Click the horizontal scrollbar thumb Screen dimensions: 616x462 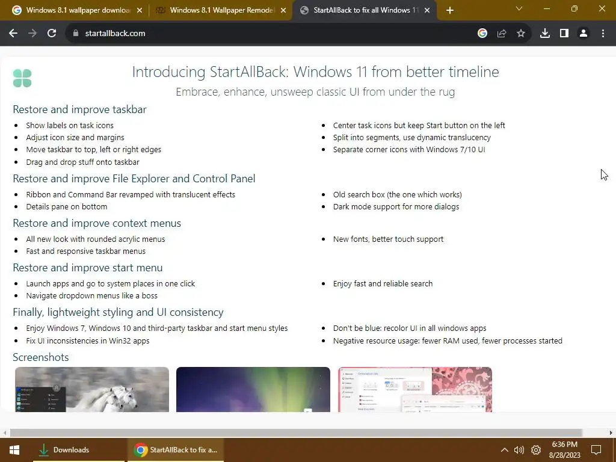[296, 433]
